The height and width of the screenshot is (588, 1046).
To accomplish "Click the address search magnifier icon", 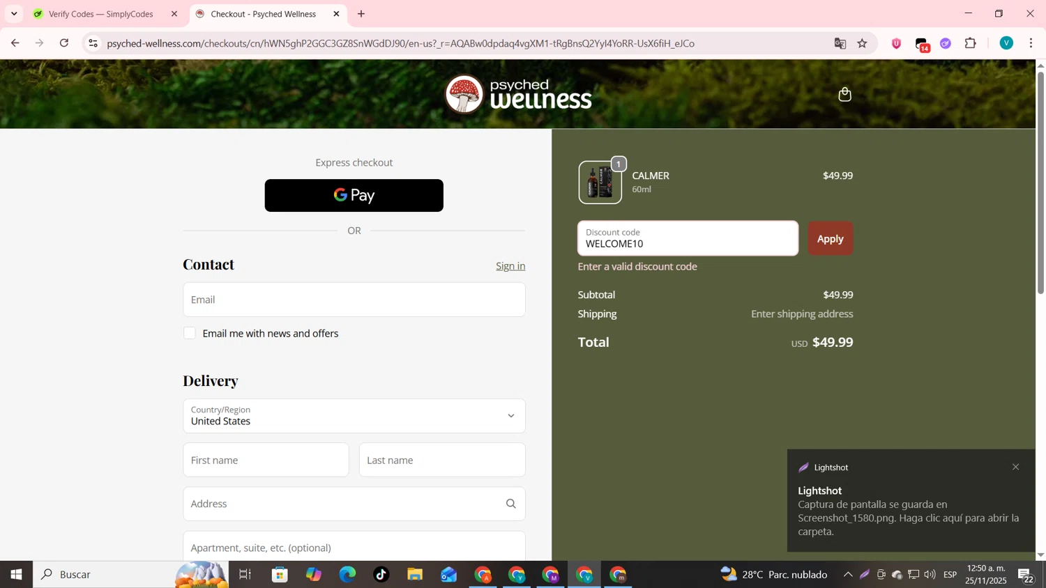I will tap(510, 504).
